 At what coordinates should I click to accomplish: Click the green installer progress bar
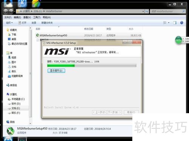[92, 65]
